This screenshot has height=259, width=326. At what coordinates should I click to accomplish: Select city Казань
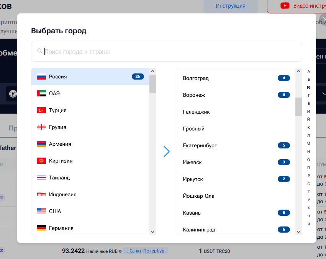coord(236,213)
